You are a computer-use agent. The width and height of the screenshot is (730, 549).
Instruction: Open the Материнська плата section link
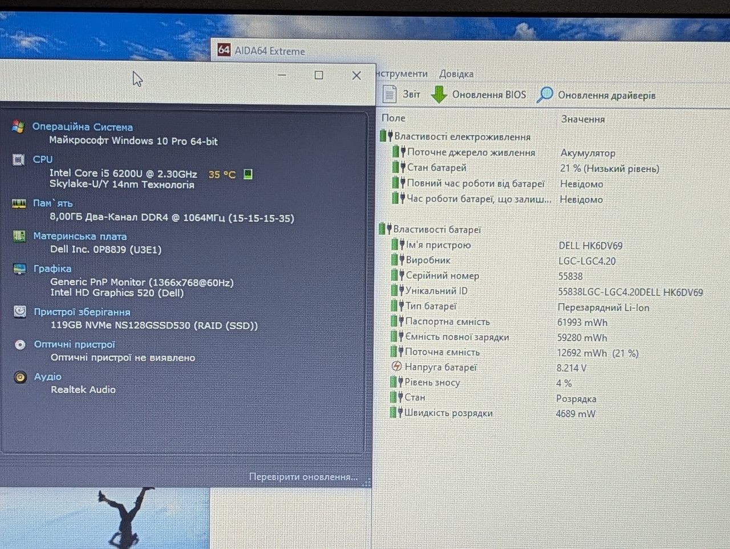[80, 236]
